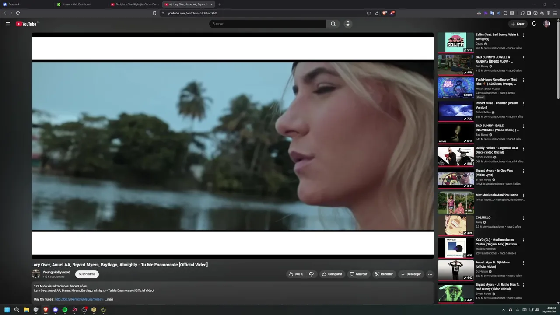Image resolution: width=560 pixels, height=315 pixels.
Task: Open options for Solita video
Action: [x=524, y=35]
